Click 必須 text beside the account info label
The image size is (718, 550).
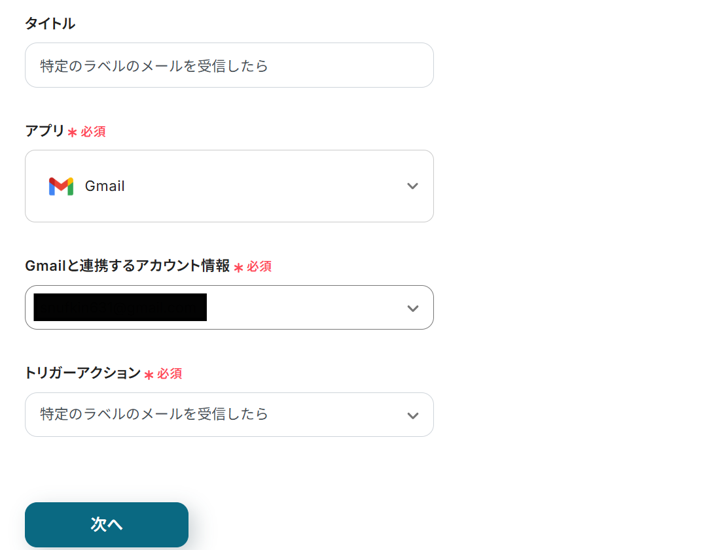tap(259, 267)
